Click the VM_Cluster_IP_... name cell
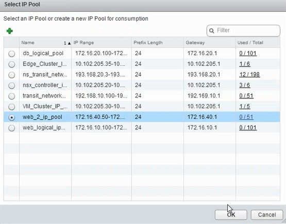 point(45,106)
